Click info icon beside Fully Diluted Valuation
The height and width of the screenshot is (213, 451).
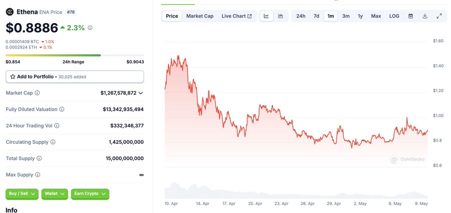(x=62, y=109)
